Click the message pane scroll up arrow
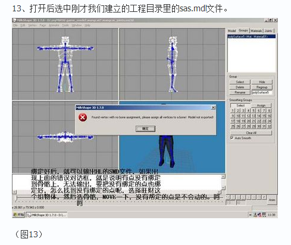The width and height of the screenshot is (291, 245). 223,176
